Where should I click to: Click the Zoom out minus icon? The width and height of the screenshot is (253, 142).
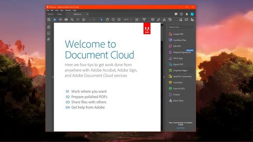113,20
